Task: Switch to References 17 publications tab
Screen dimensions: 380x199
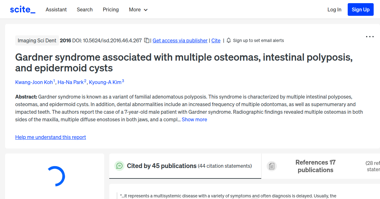Action: click(315, 166)
